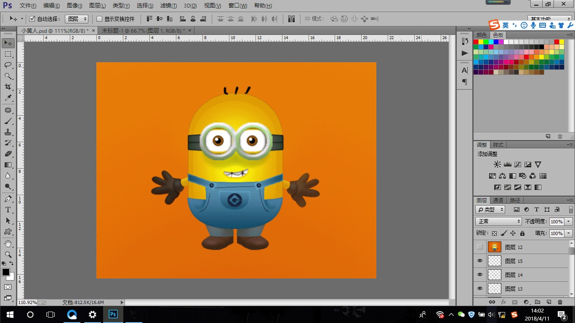
Task: Select the Path Selection tool
Action: [x=8, y=221]
